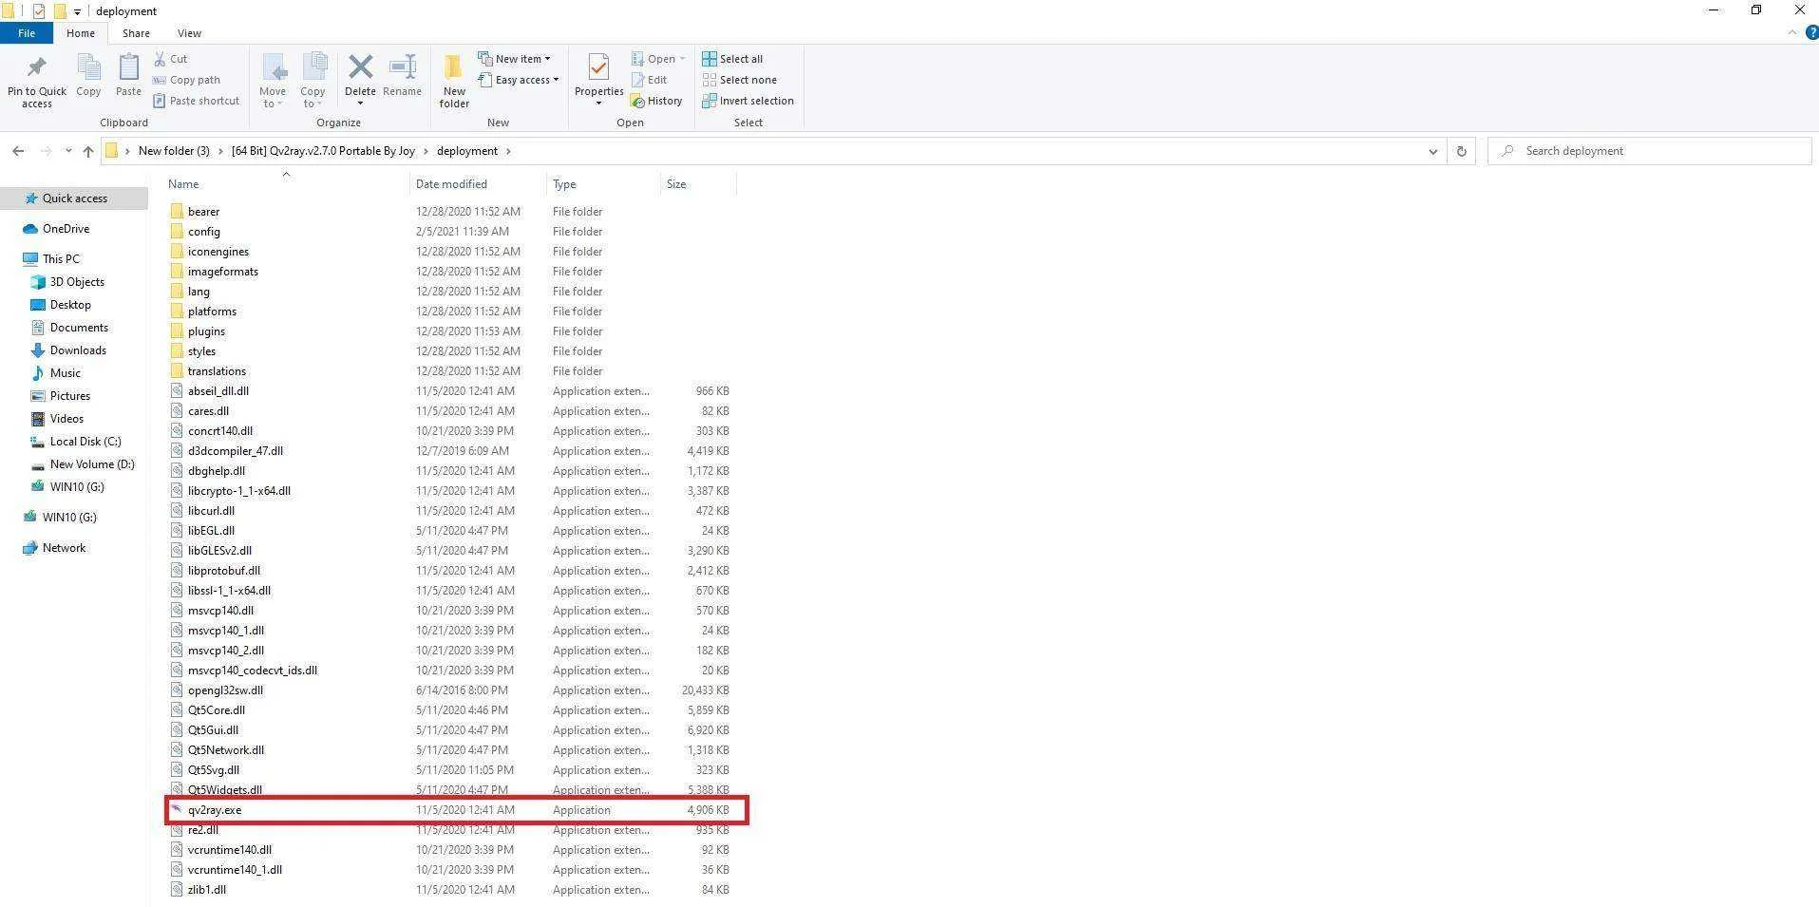Go back with the Back arrow
1819x907 pixels.
(x=18, y=151)
